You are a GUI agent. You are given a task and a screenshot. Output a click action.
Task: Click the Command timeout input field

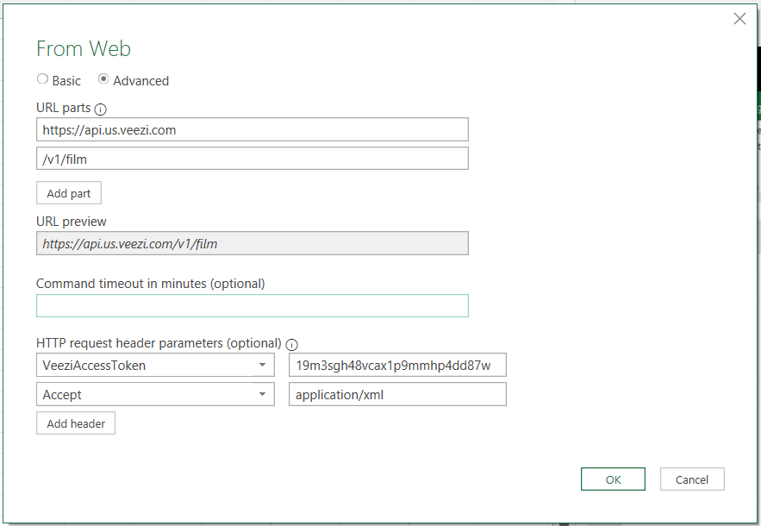click(252, 305)
